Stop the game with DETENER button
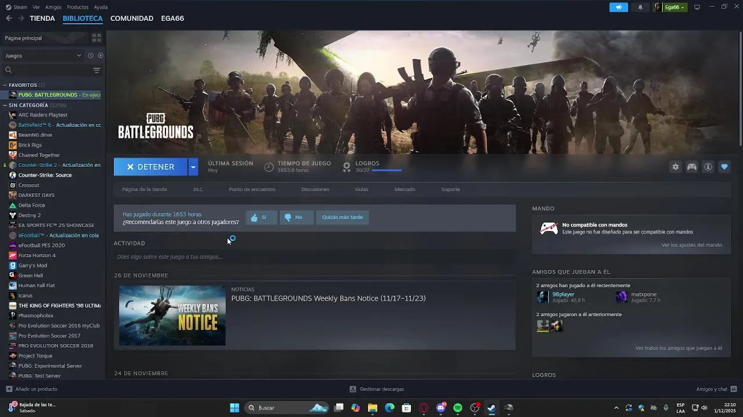Image resolution: width=743 pixels, height=417 pixels. pos(150,167)
